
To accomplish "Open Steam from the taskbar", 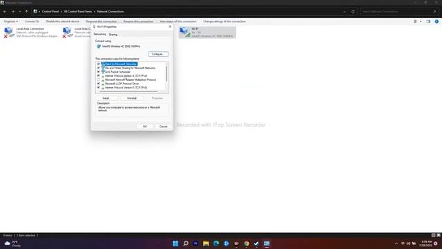I will coord(256,243).
